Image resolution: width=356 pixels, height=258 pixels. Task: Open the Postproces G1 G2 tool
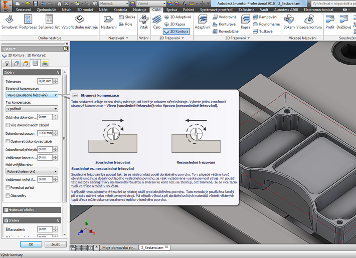(28, 22)
